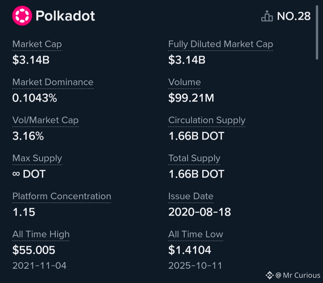Click the NO.28 rank label
This screenshot has width=323, height=283.
point(294,16)
